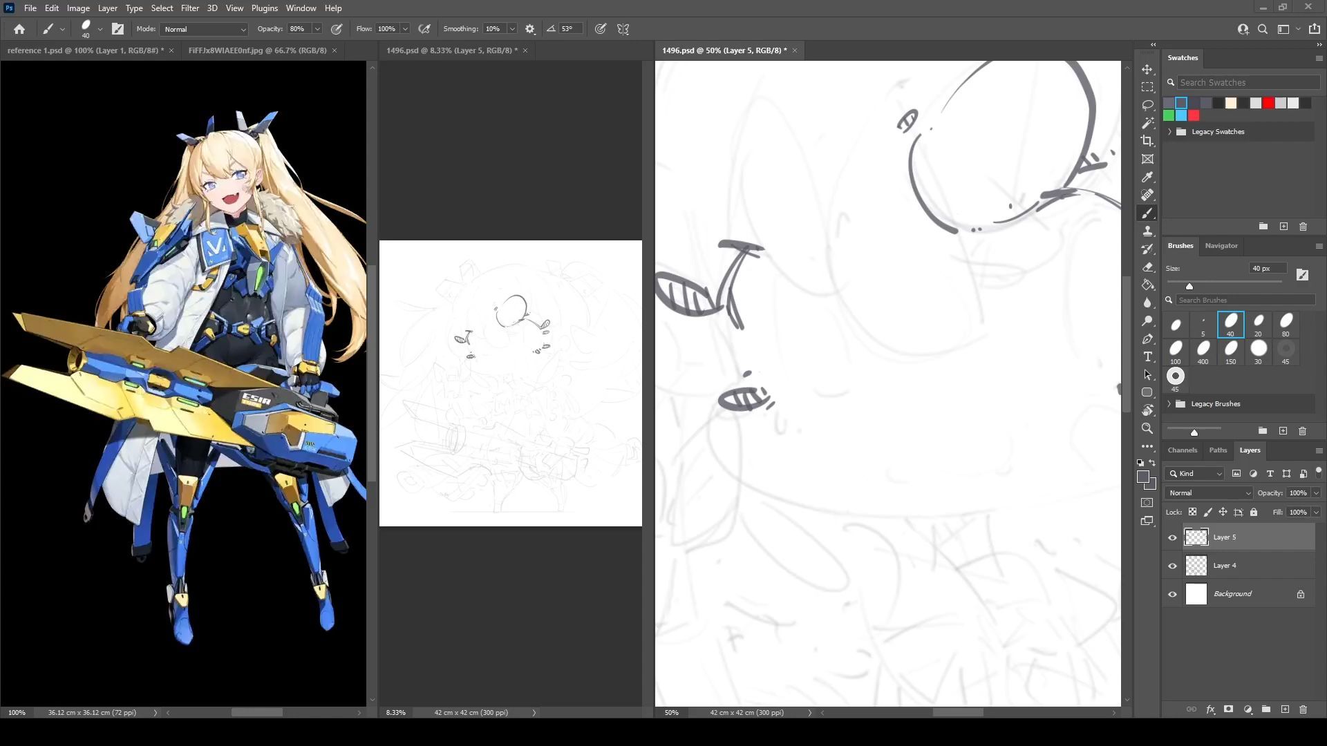Select the Eyedropper tool
The height and width of the screenshot is (746, 1327).
coord(1147,177)
